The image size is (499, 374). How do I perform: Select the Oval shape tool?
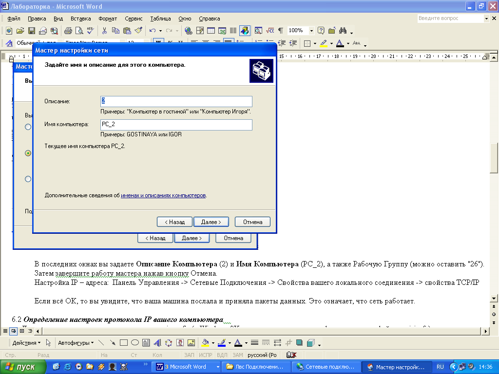click(x=135, y=342)
